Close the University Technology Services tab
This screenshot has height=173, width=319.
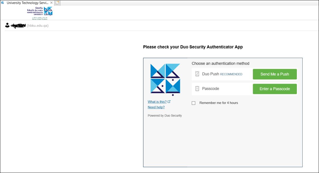click(51, 3)
